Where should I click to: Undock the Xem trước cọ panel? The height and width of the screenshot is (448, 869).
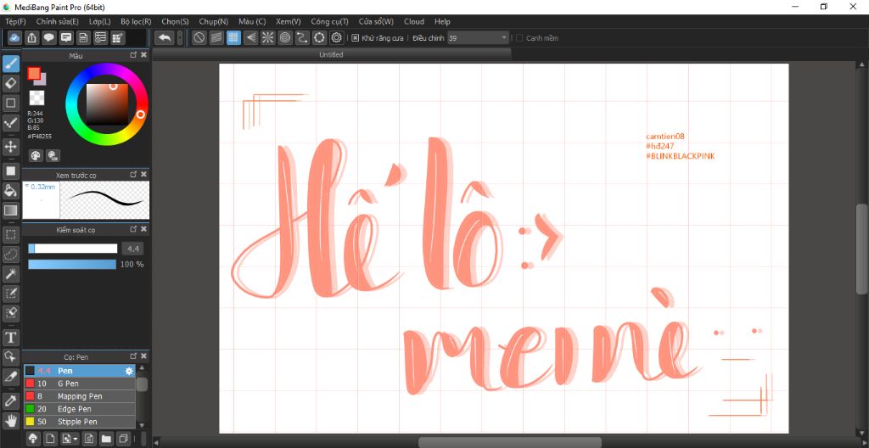pyautogui.click(x=133, y=174)
